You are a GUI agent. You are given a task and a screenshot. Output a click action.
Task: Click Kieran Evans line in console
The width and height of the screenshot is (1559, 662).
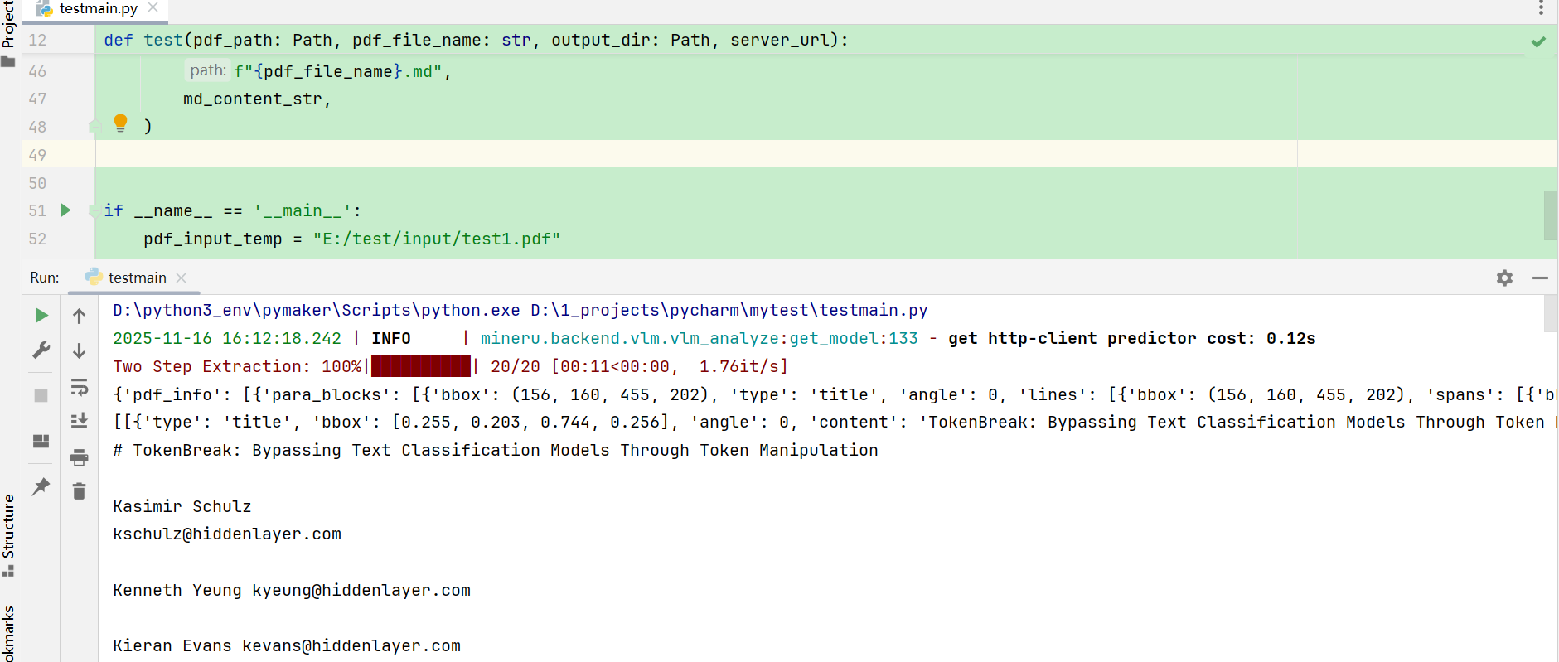point(287,646)
